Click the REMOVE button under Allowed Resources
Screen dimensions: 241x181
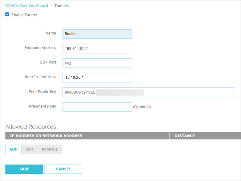[50, 149]
